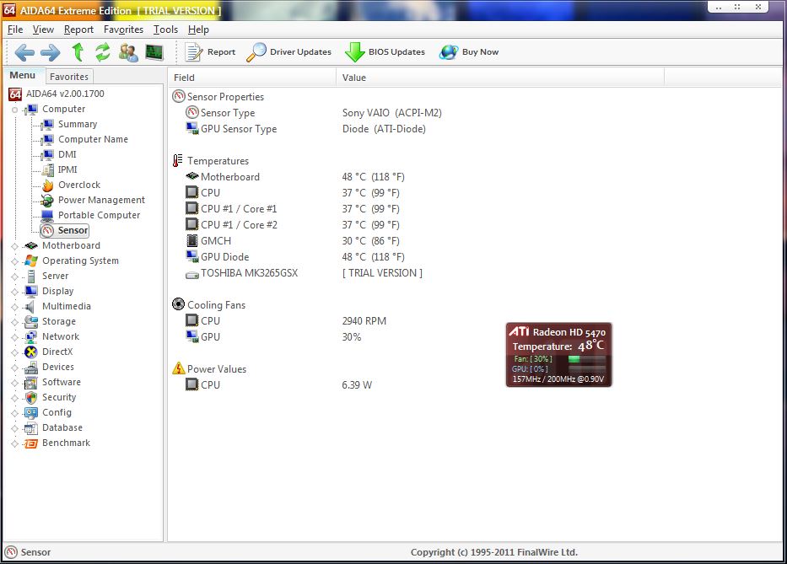Expand the Network tree node
Screen dimensions: 787x564
pyautogui.click(x=14, y=337)
